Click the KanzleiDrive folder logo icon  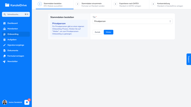click(7, 5)
